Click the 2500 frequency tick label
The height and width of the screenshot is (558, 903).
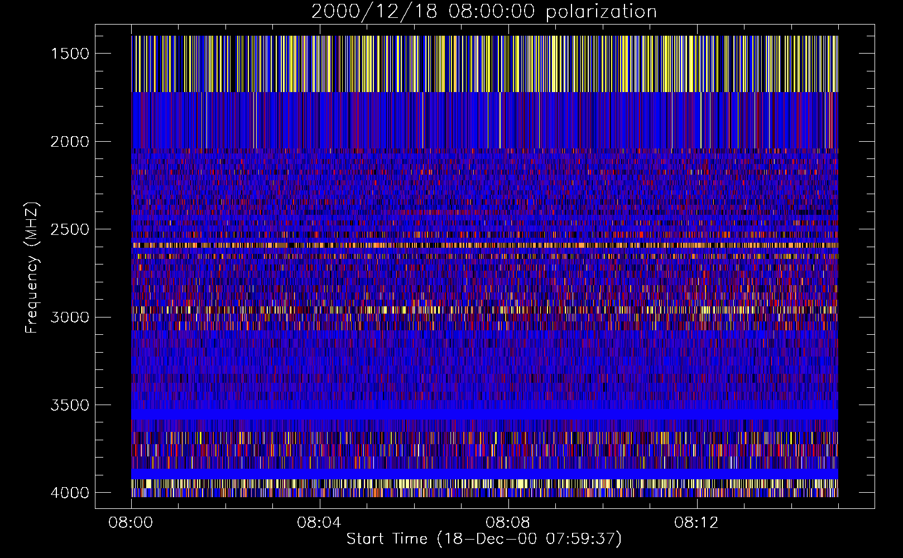pos(70,229)
